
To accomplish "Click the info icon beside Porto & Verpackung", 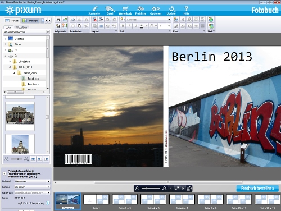I will point(48,203).
